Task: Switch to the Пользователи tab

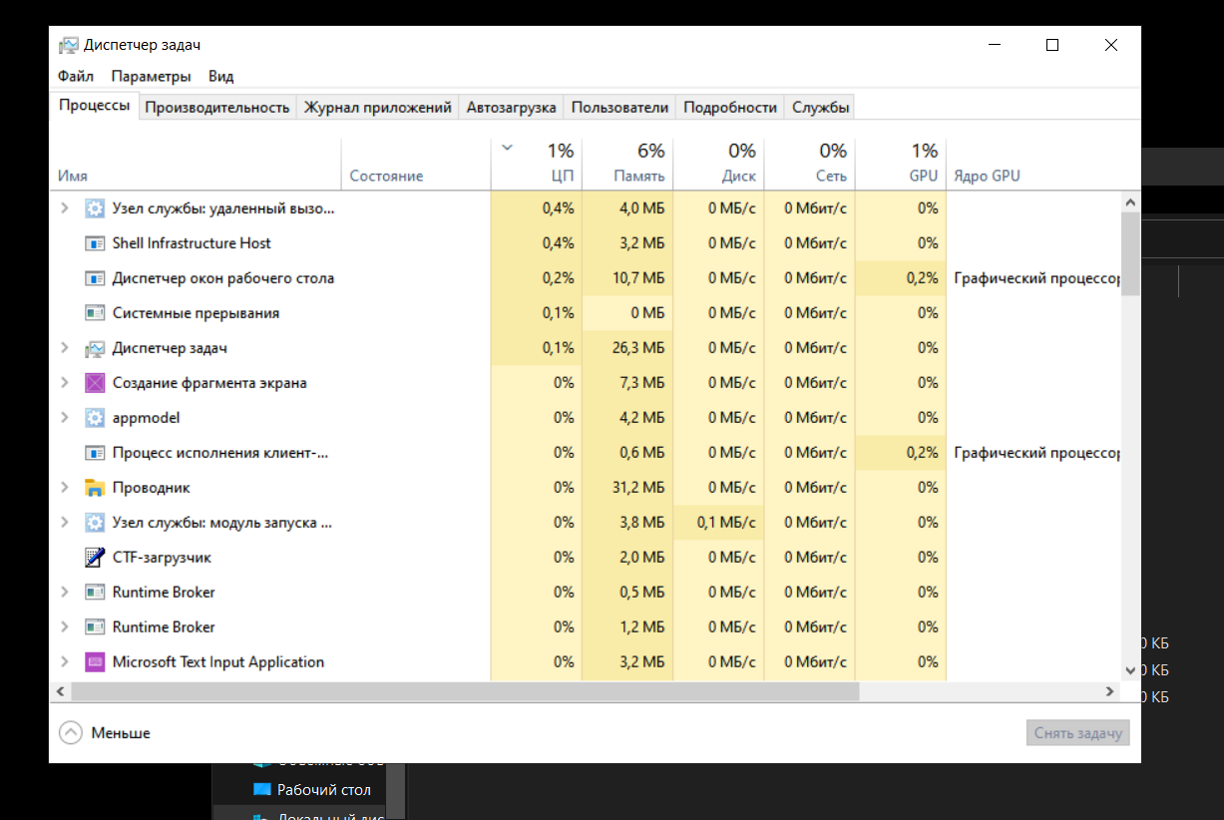Action: pyautogui.click(x=619, y=108)
